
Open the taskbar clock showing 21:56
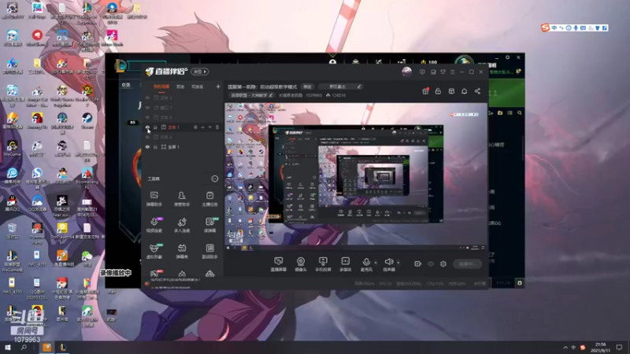click(600, 348)
